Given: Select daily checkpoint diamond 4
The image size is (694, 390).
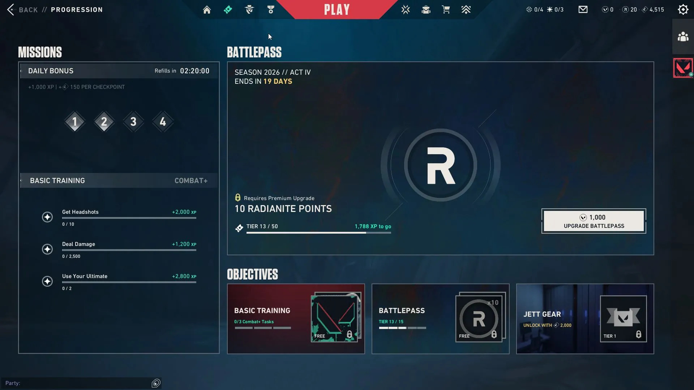Looking at the screenshot, I should pos(163,122).
